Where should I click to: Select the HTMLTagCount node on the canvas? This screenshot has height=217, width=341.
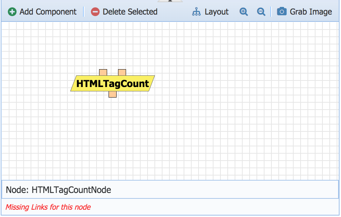coord(113,83)
